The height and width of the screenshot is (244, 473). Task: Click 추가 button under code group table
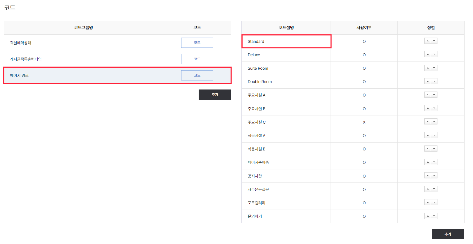[x=214, y=94]
